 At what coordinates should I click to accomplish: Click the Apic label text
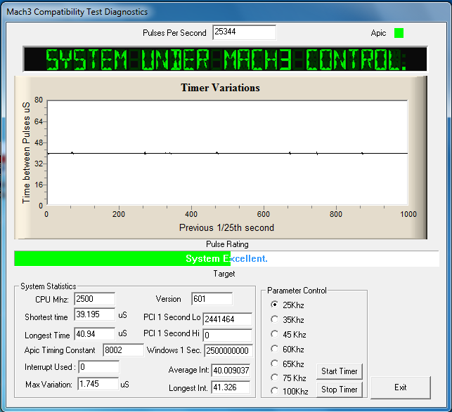378,33
